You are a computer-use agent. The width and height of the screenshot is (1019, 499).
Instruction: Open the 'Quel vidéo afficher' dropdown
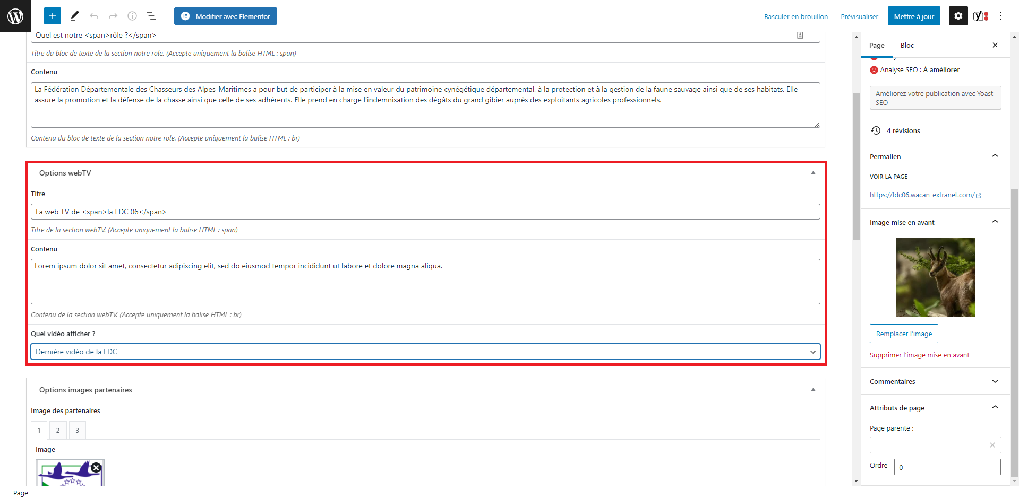425,352
